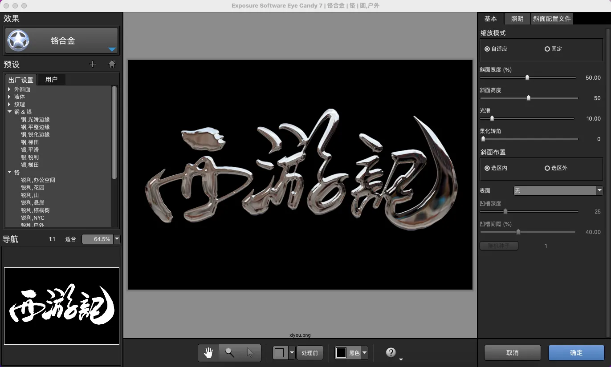This screenshot has height=367, width=611.
Task: Switch to the 用户 presets tab
Action: coord(51,80)
